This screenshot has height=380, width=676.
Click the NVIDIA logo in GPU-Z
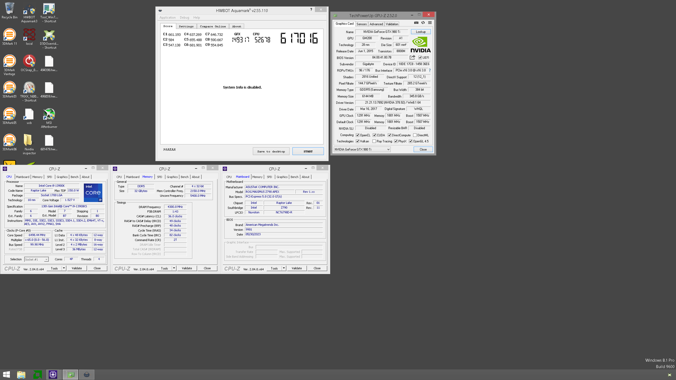[x=420, y=45]
